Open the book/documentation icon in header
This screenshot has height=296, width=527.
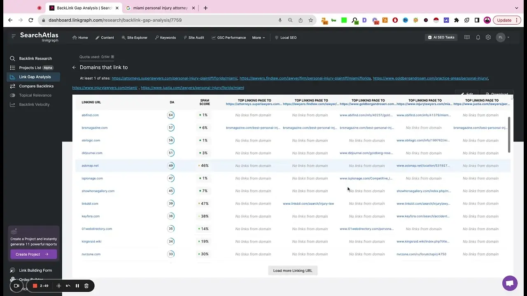tap(467, 37)
